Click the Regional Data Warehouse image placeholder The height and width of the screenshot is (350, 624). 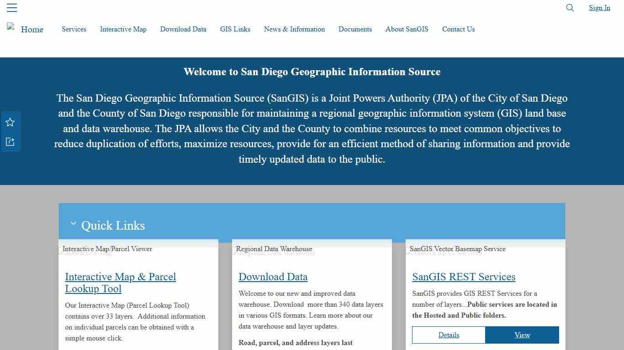click(274, 253)
